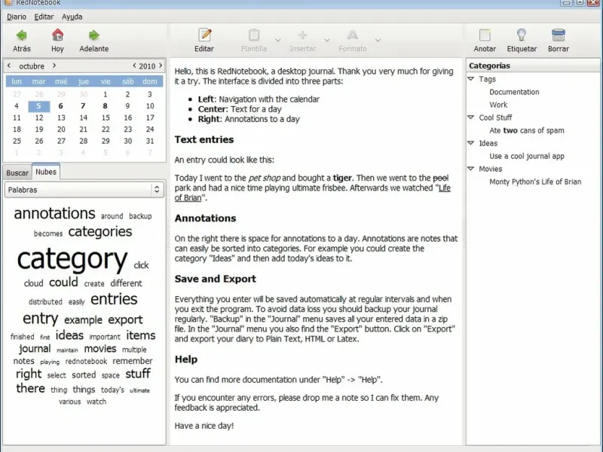The width and height of the screenshot is (603, 452).
Task: Open the Diario menu
Action: 17,17
